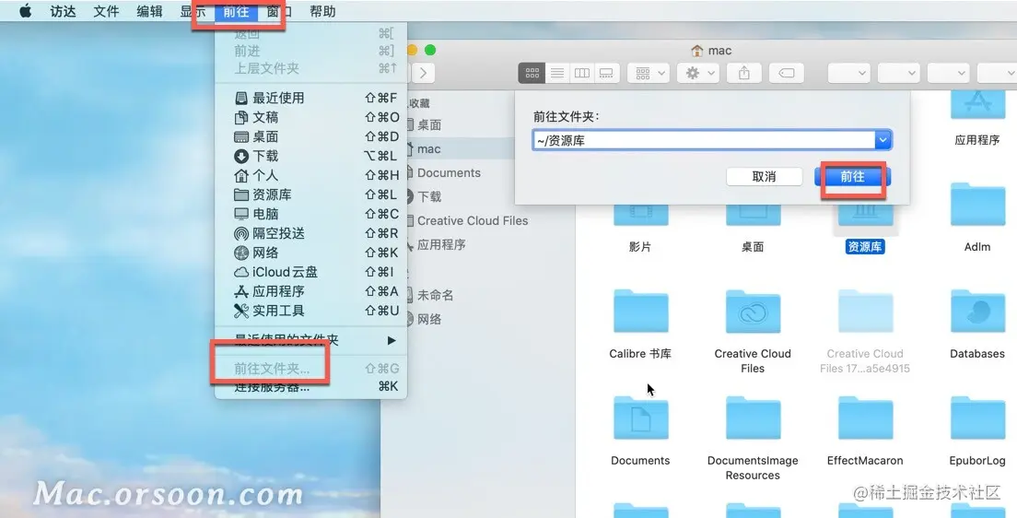Viewport: 1017px width, 518px height.
Task: Click the Share toolbar button
Action: pyautogui.click(x=744, y=74)
